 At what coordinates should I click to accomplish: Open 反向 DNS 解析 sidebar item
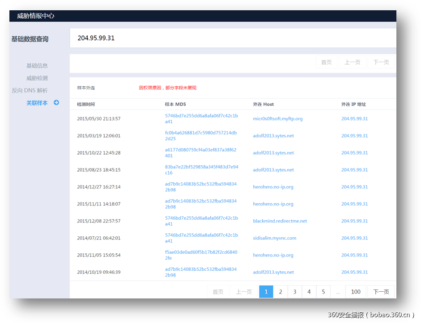pos(30,91)
